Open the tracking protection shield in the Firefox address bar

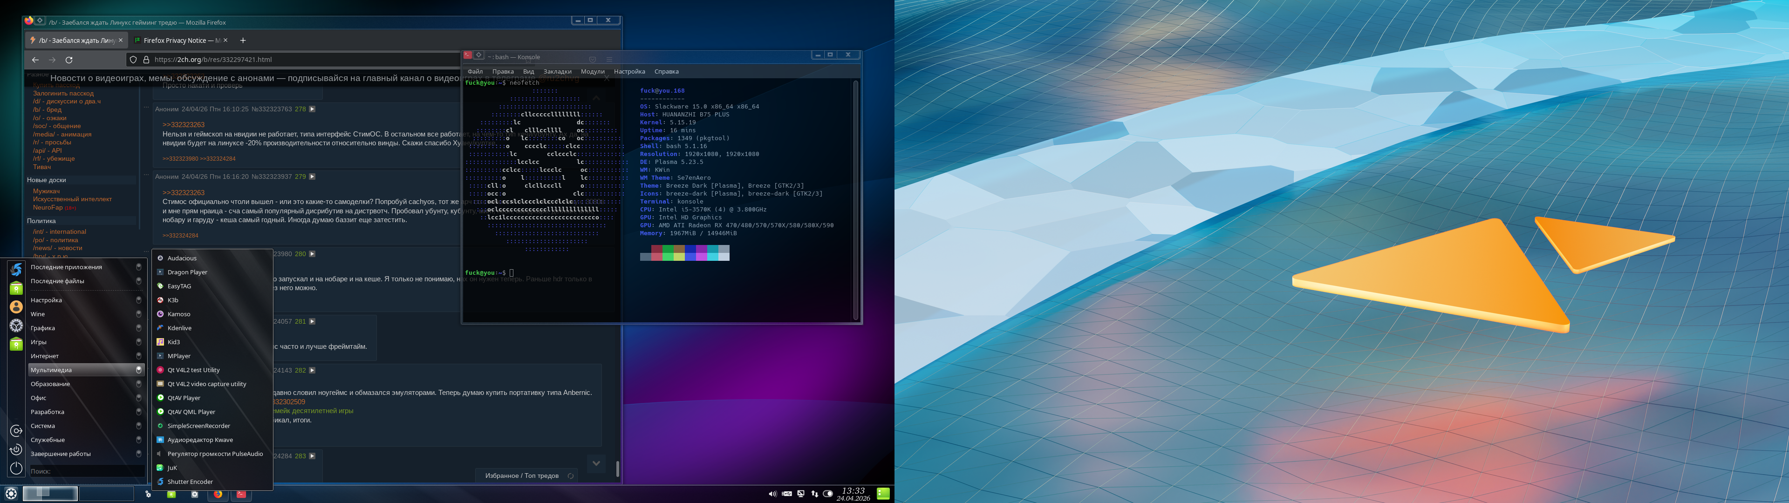134,60
